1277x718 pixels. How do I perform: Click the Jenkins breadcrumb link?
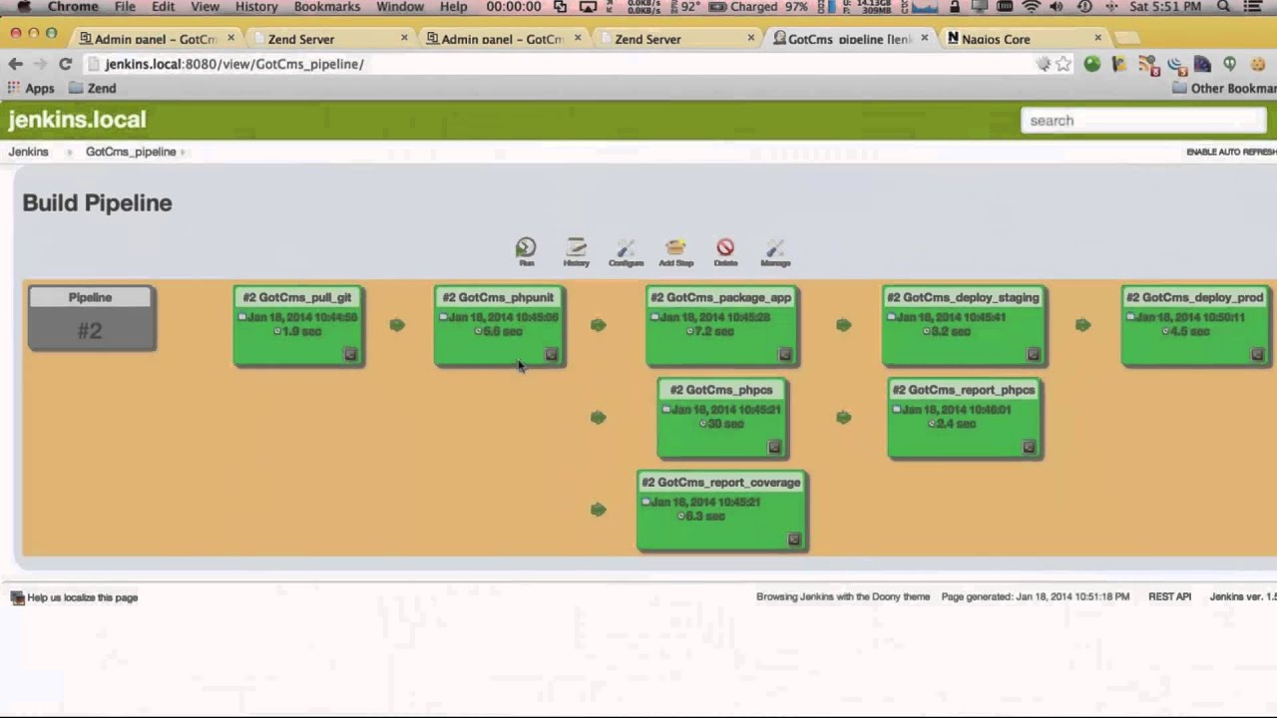pos(28,152)
